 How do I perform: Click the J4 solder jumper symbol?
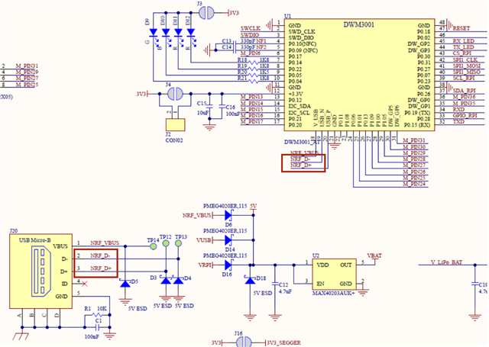pyautogui.click(x=175, y=93)
